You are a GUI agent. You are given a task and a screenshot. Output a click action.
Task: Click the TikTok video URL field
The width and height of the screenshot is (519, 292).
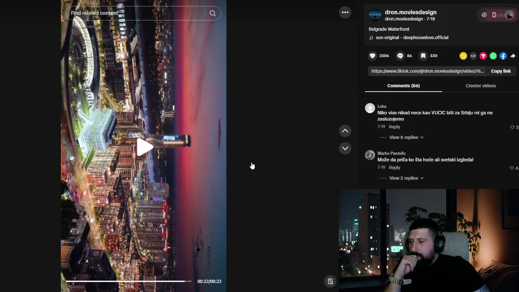click(x=428, y=71)
